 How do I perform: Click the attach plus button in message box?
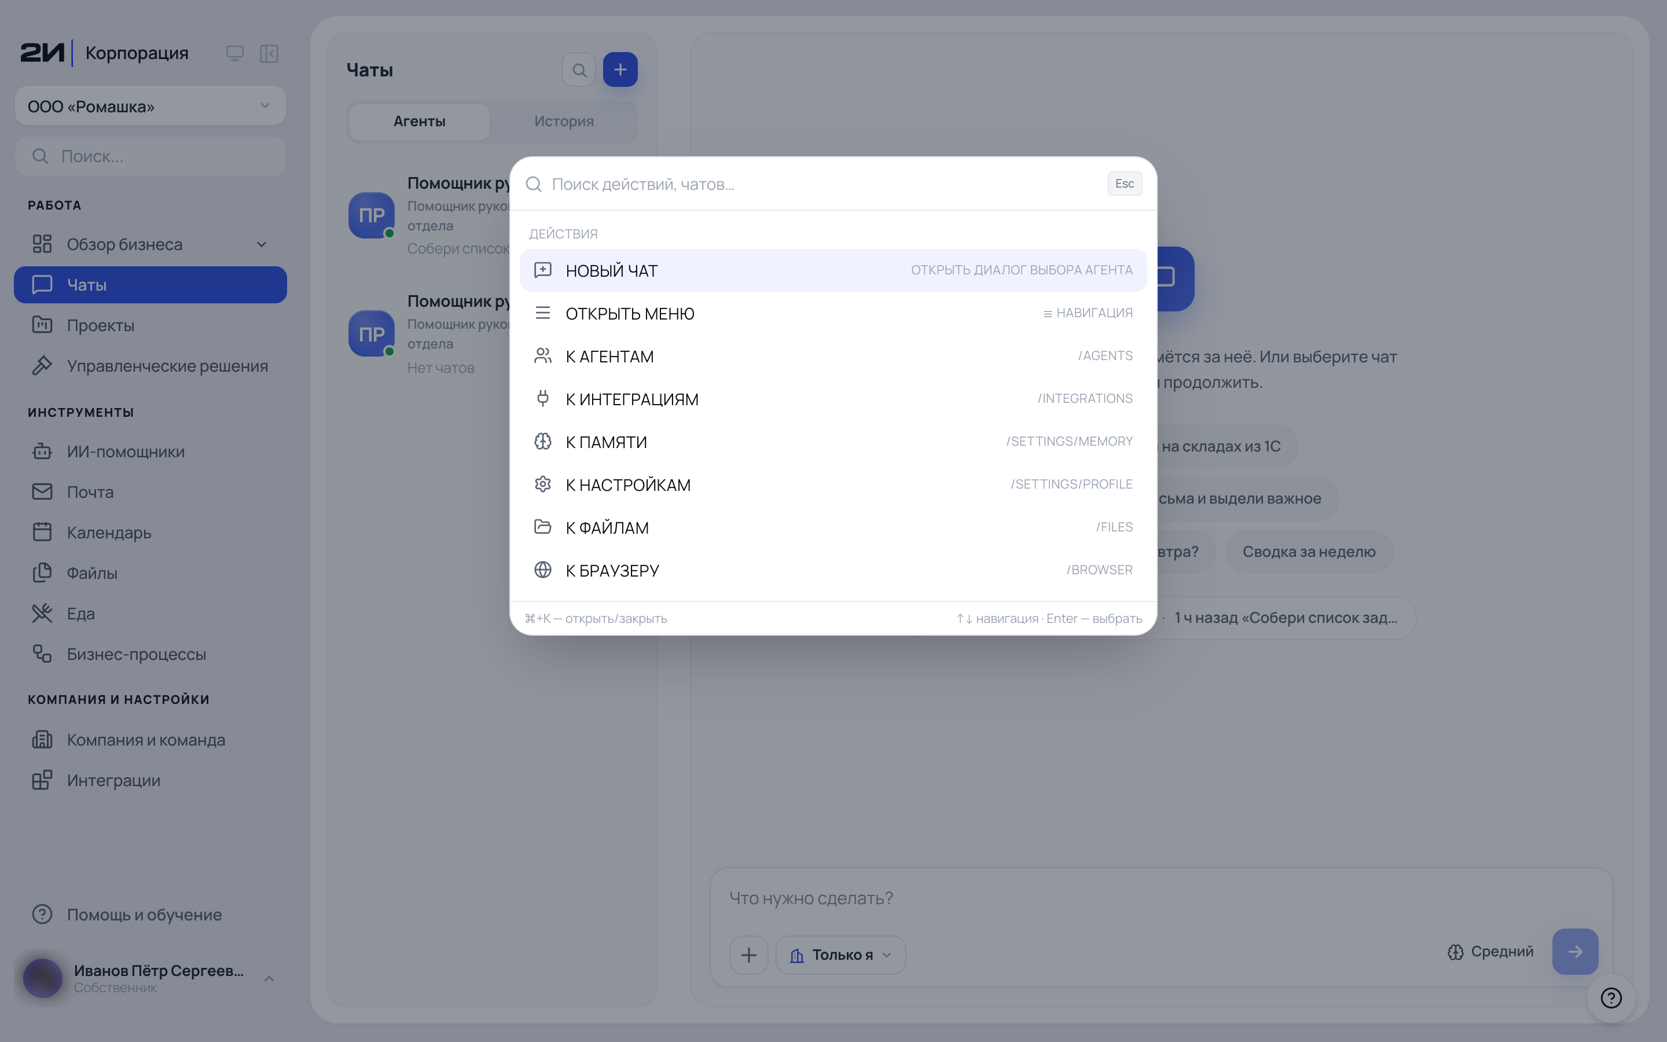(749, 955)
